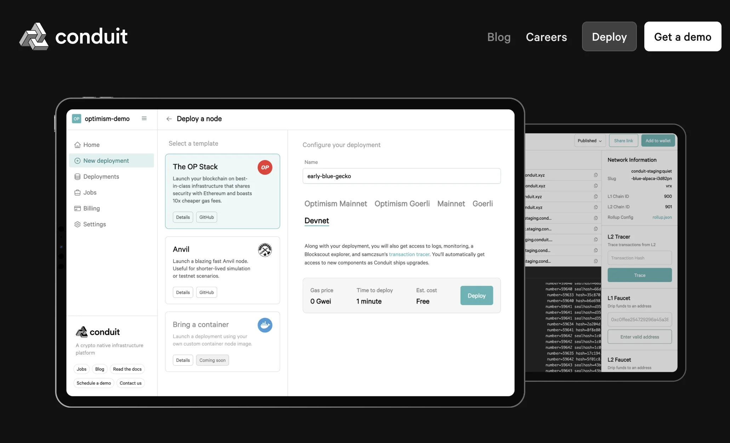Open Details for The OP Stack template

[183, 217]
